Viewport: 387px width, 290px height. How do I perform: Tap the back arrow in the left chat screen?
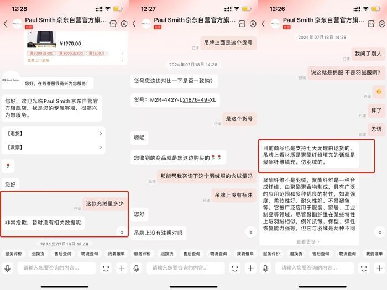pos(6,24)
